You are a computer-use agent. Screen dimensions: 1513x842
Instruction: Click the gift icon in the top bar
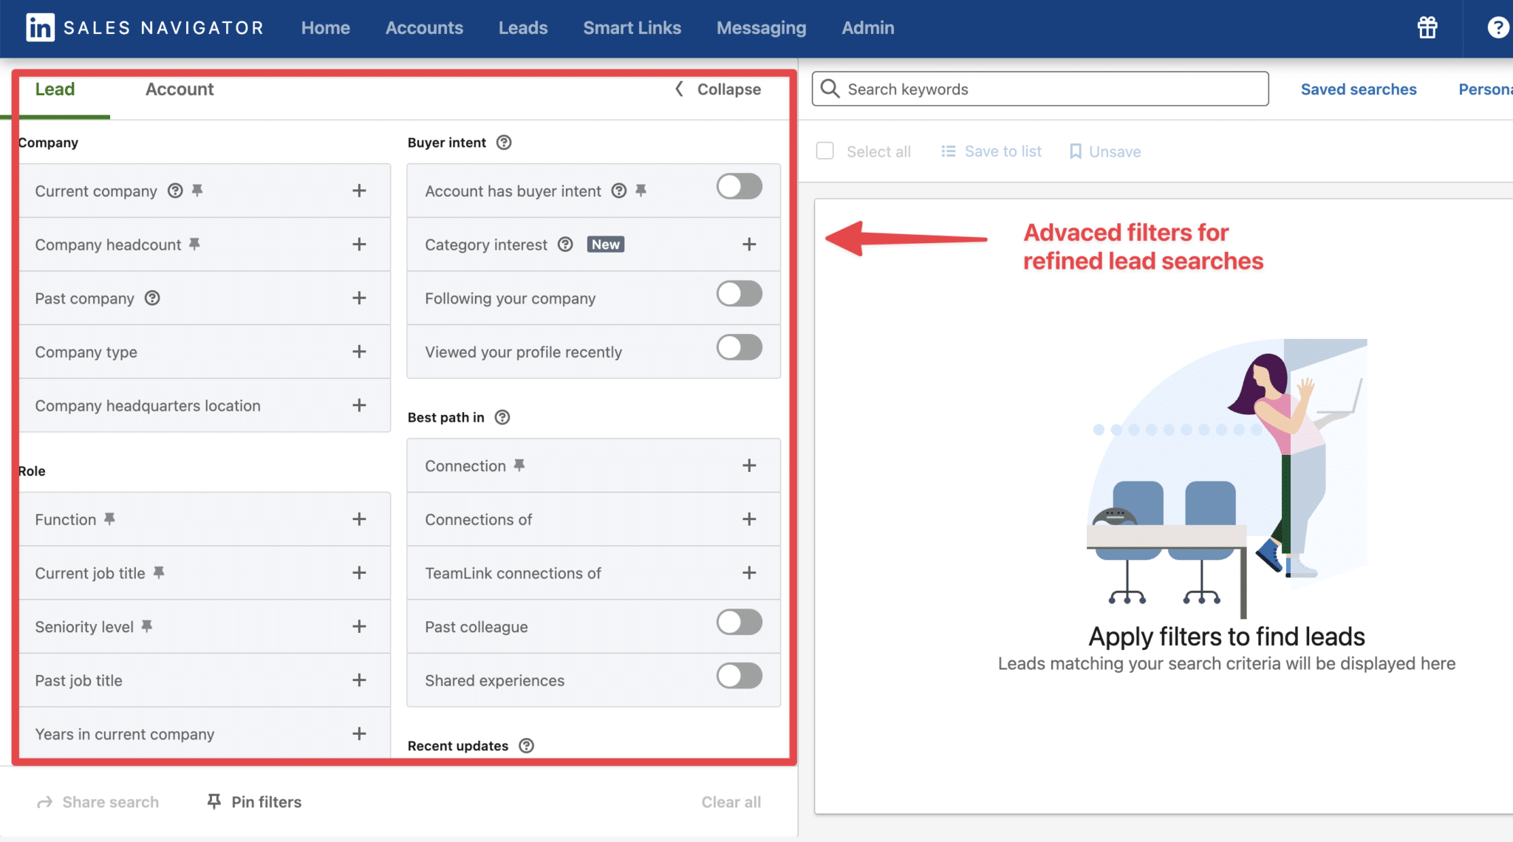pos(1427,27)
